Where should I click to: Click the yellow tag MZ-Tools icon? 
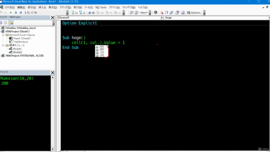pyautogui.click(x=162, y=13)
